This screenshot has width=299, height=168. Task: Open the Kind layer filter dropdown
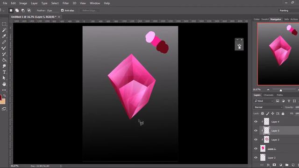coord(264,101)
